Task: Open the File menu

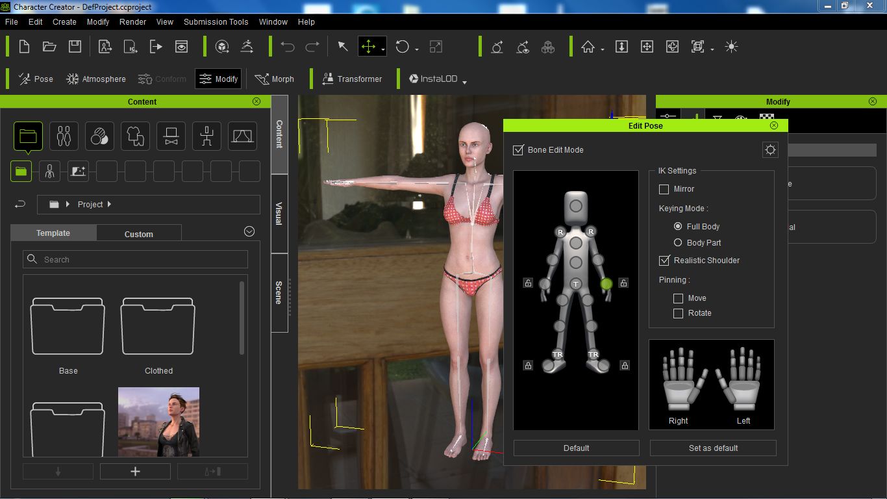Action: (11, 21)
